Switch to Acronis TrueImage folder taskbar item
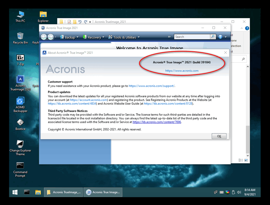 pyautogui.click(x=64, y=192)
